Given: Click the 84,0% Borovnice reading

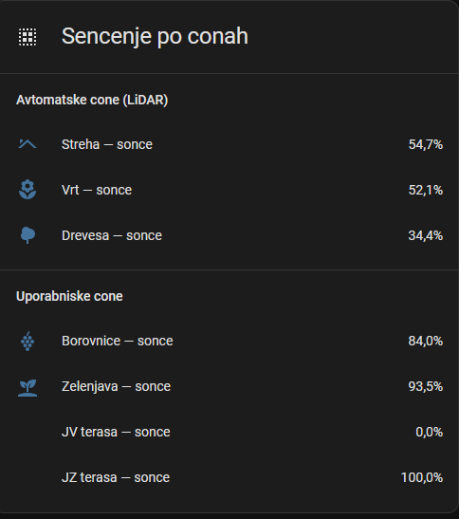Looking at the screenshot, I should pyautogui.click(x=425, y=342).
